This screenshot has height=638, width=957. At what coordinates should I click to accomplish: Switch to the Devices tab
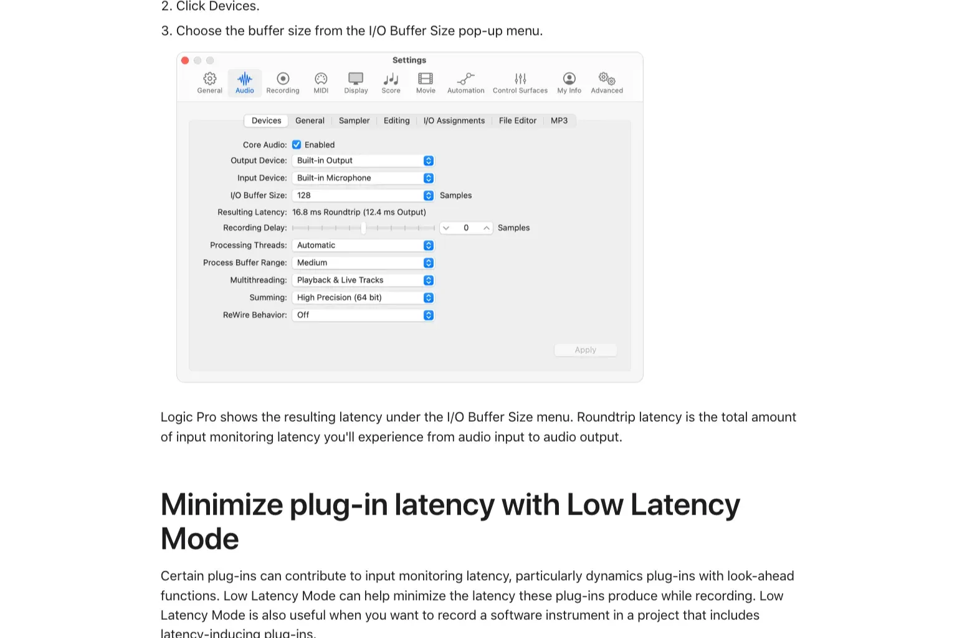[x=266, y=121]
